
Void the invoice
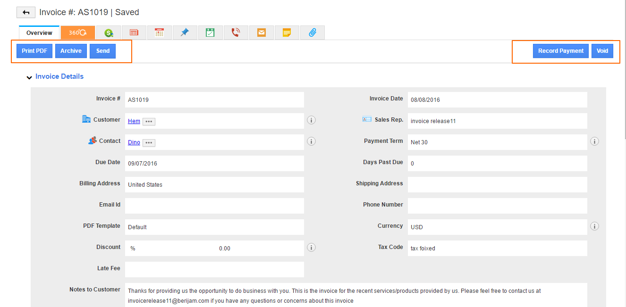[602, 51]
